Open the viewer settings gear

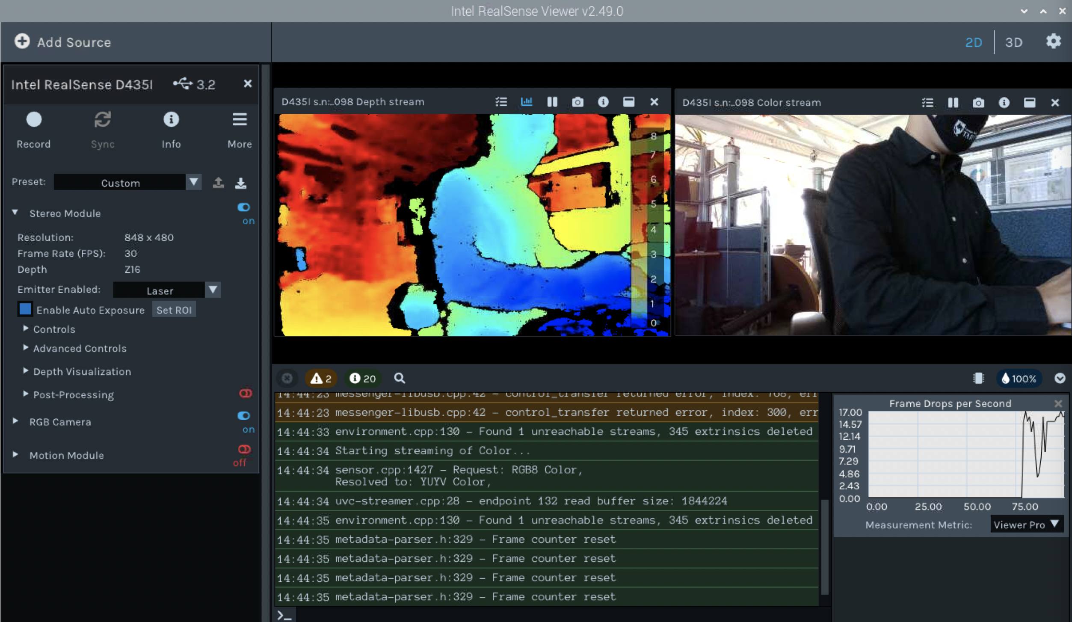click(x=1053, y=41)
